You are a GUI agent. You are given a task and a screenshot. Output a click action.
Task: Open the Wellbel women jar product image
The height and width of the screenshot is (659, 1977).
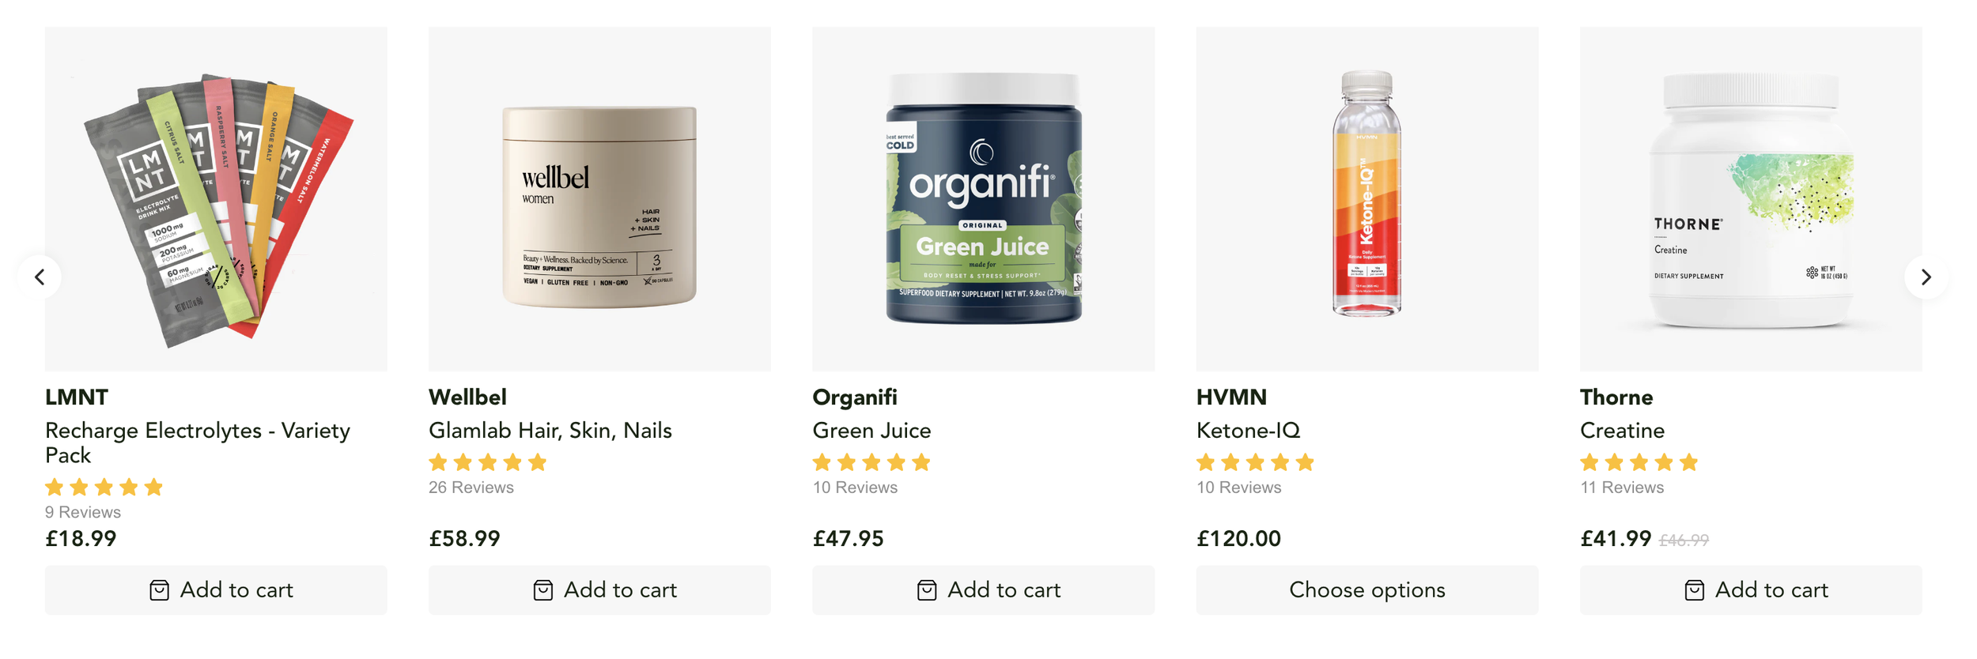point(599,199)
